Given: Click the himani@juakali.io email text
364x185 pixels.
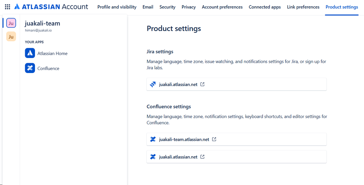Looking at the screenshot, I should (38, 30).
